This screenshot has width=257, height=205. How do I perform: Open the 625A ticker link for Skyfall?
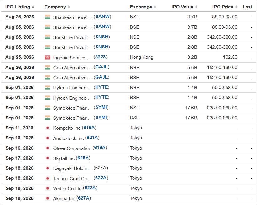83,158
